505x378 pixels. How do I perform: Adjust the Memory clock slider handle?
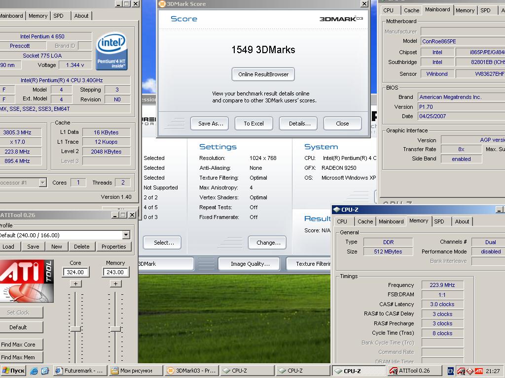[x=115, y=329]
